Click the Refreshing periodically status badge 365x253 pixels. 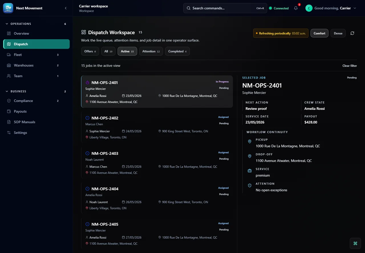[x=281, y=33]
